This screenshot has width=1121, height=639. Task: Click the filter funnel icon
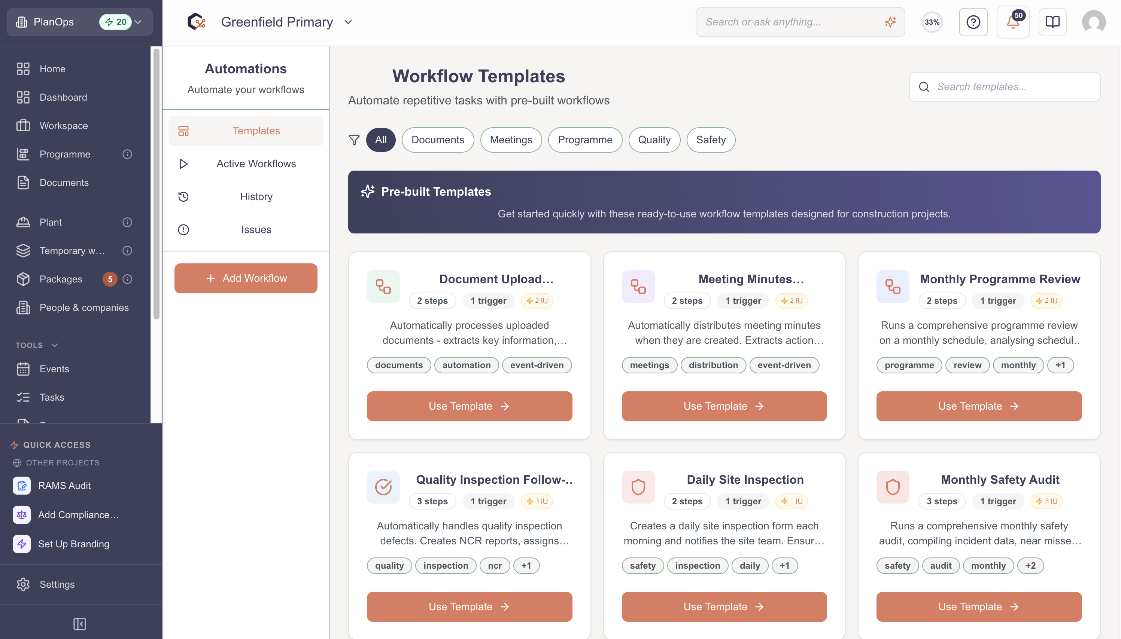coord(354,140)
